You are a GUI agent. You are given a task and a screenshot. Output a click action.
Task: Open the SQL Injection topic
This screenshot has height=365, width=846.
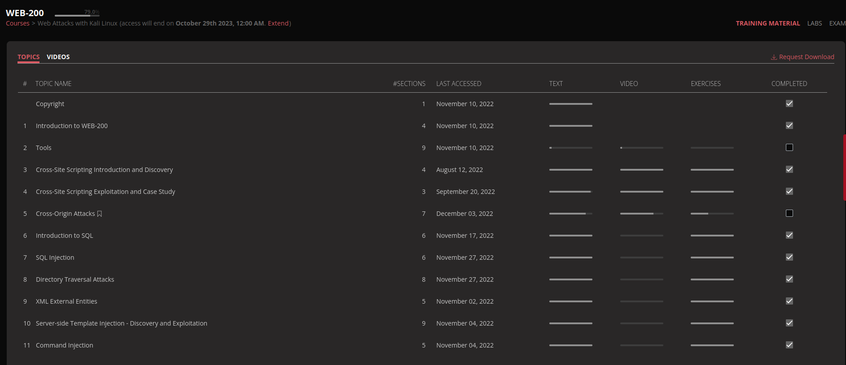(55, 258)
